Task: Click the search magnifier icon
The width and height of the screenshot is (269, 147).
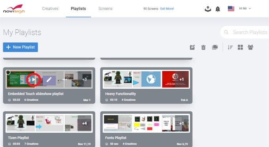Action: point(226,32)
